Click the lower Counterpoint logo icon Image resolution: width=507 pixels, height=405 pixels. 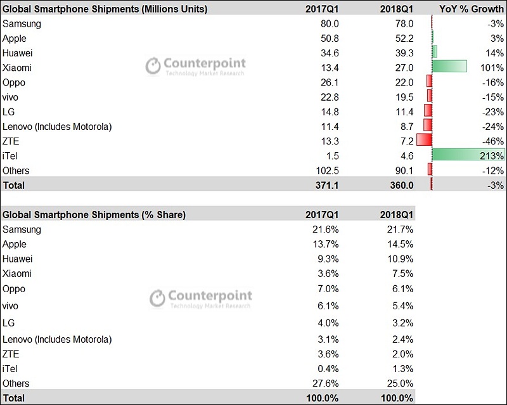(x=157, y=298)
